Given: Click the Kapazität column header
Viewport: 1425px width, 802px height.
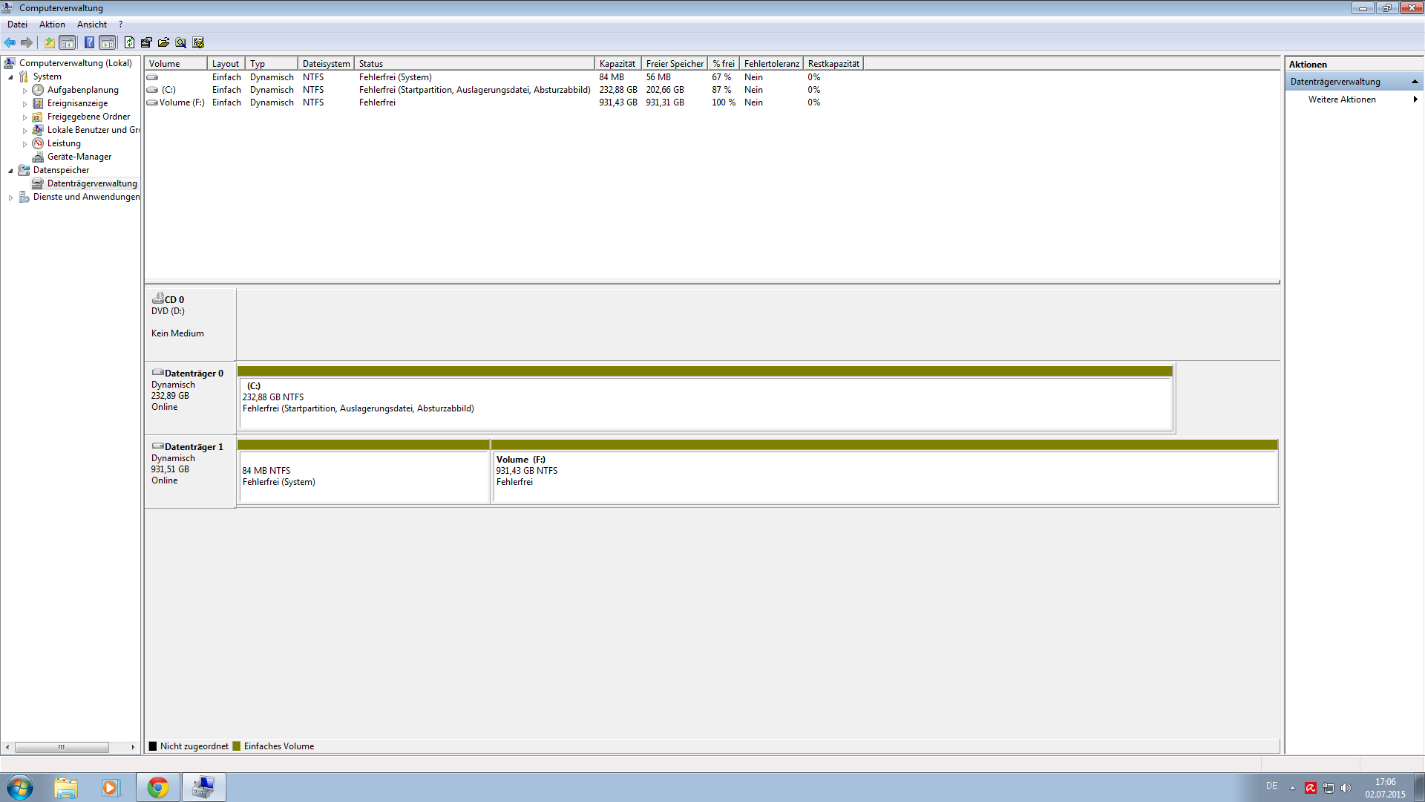Looking at the screenshot, I should [617, 64].
